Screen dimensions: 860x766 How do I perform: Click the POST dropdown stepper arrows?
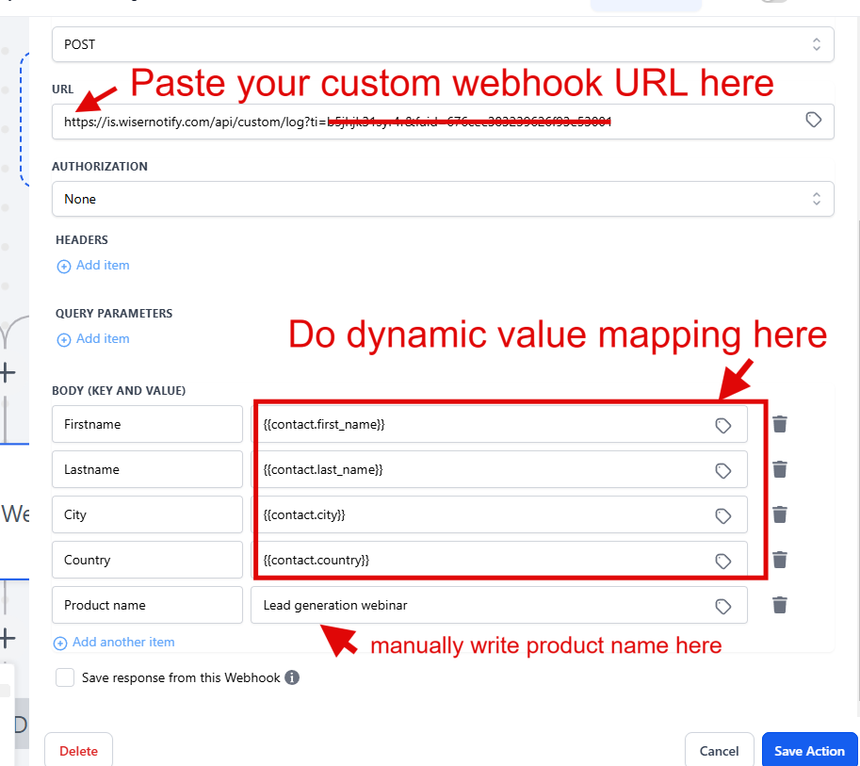816,44
